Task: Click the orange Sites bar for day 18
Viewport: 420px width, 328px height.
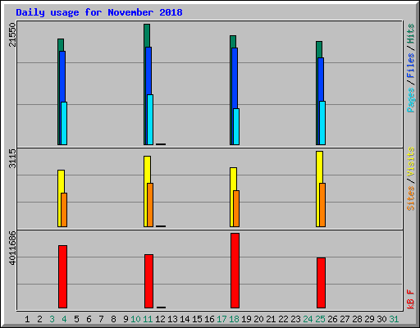Action: point(236,208)
